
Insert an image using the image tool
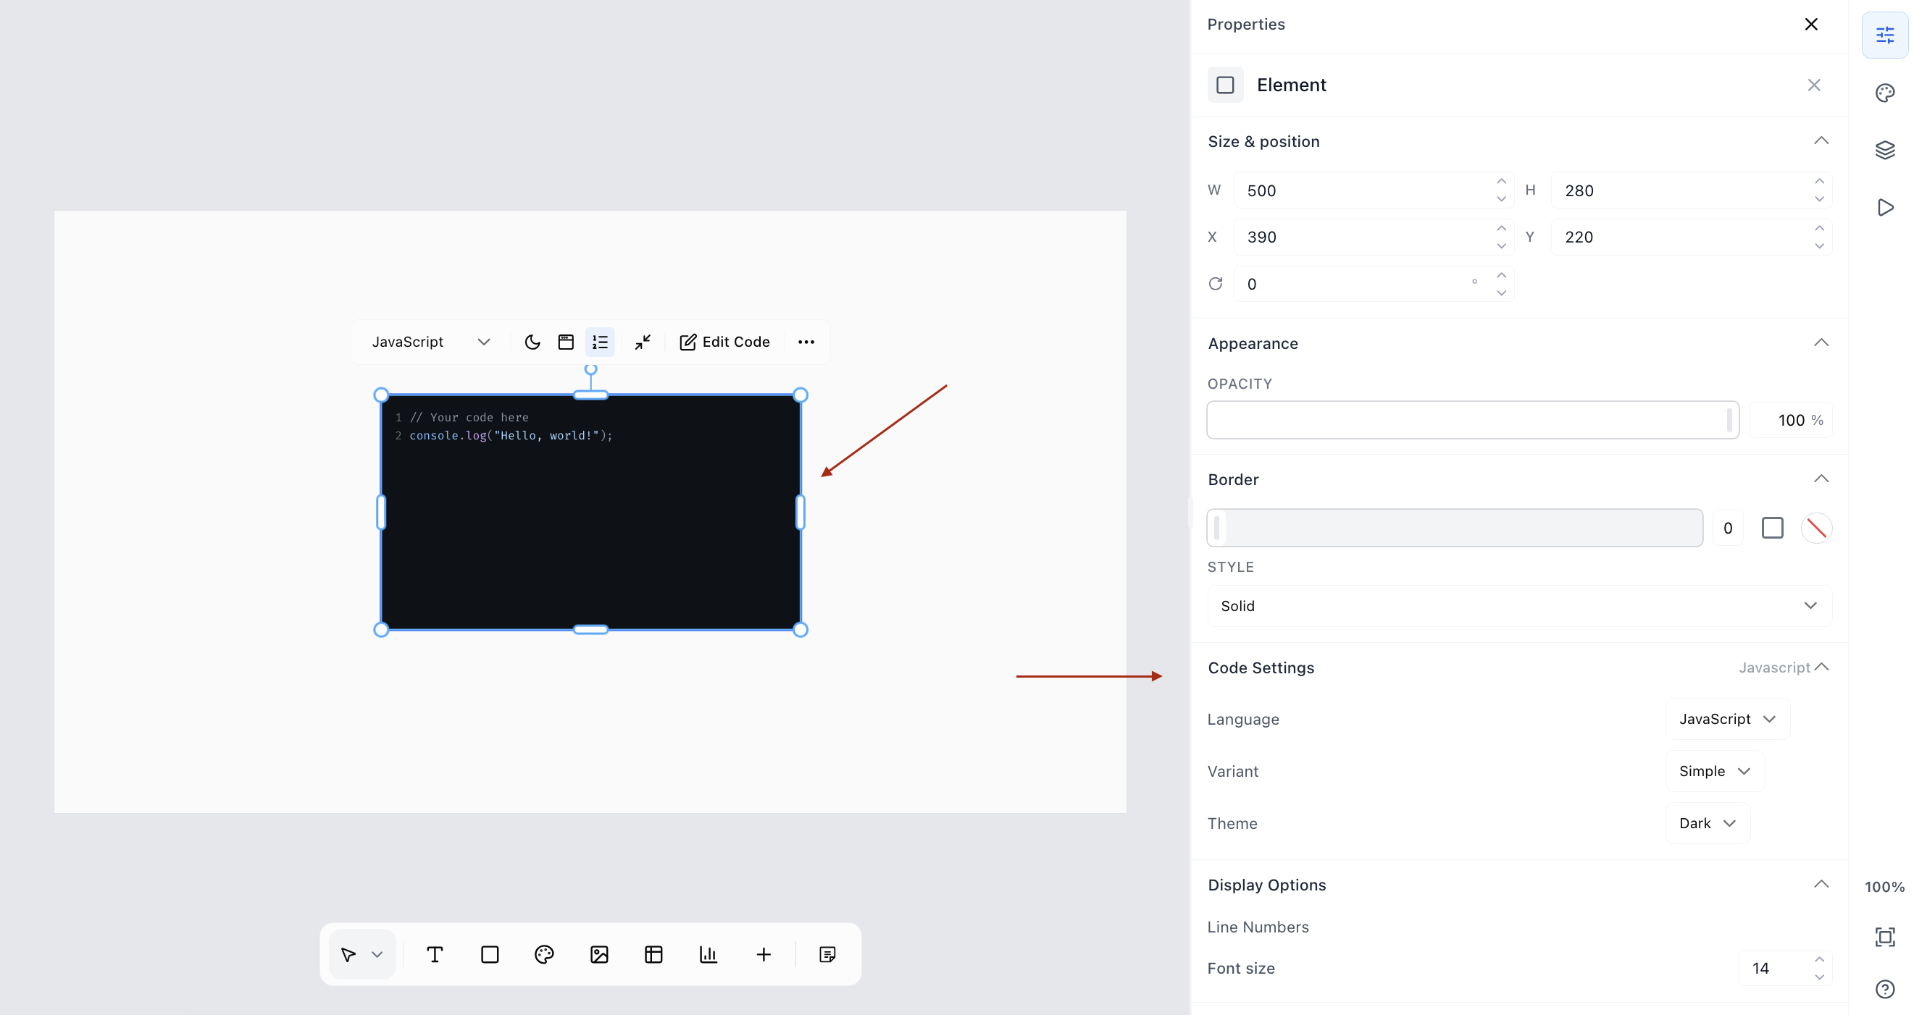(599, 954)
